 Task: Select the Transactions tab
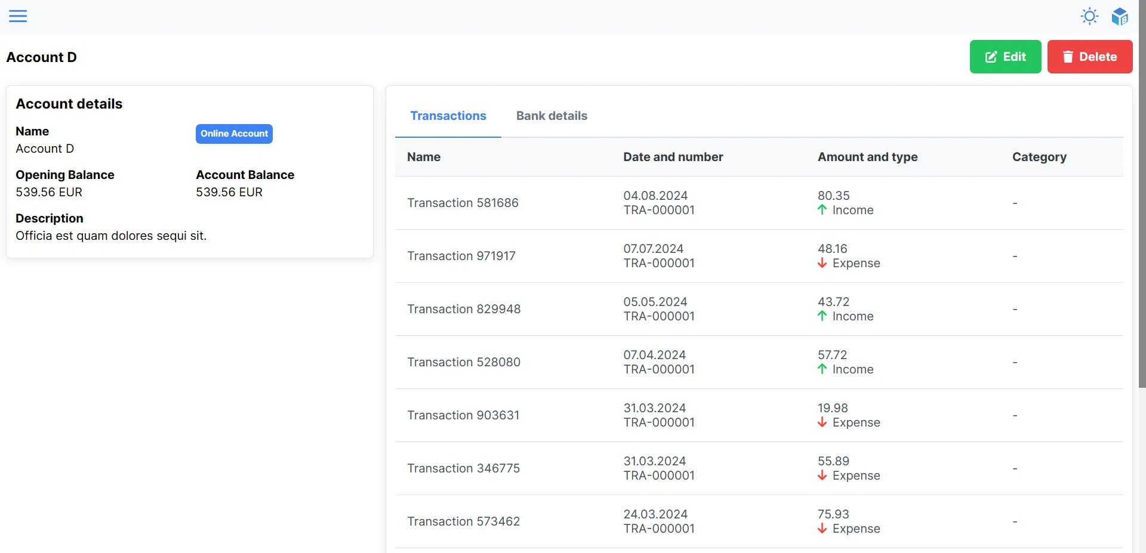[448, 116]
